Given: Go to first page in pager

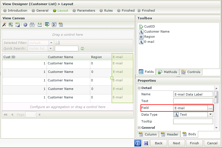Looking at the screenshot, I should (x=5, y=115).
